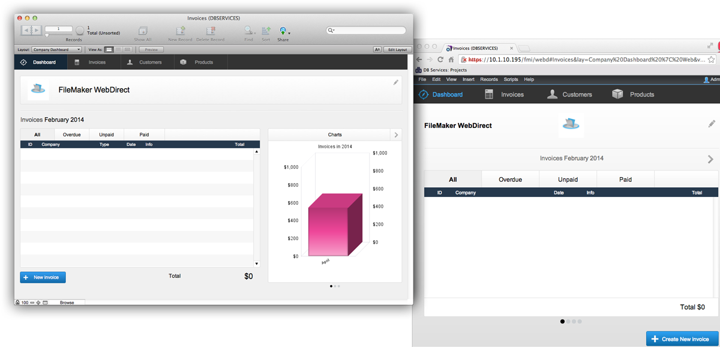Switch to Form View in the View As toggles
720x347 pixels.
pos(109,49)
